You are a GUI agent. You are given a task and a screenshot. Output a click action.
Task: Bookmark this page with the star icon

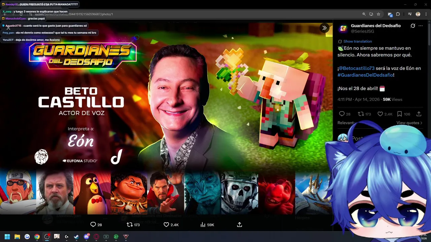click(x=378, y=14)
